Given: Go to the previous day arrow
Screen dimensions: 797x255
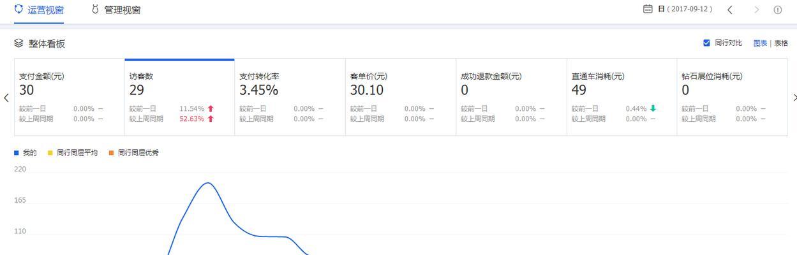Looking at the screenshot, I should click(730, 10).
